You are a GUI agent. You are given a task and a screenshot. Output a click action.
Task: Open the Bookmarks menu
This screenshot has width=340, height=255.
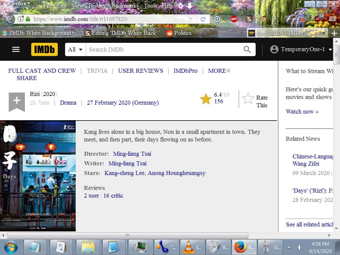pyautogui.click(x=125, y=6)
